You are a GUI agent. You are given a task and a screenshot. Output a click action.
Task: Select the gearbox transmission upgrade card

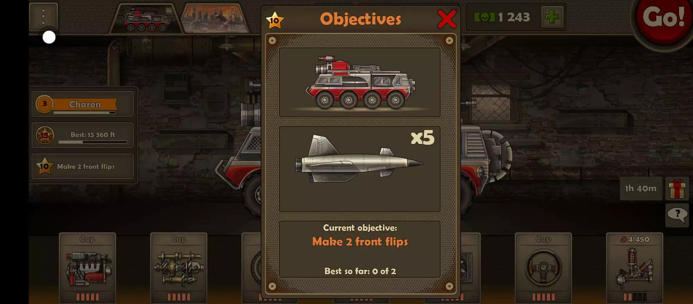click(179, 268)
